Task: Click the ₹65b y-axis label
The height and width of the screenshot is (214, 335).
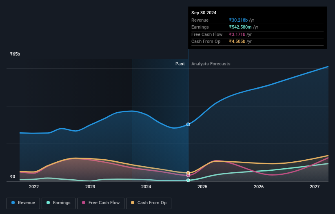Action: pos(15,54)
